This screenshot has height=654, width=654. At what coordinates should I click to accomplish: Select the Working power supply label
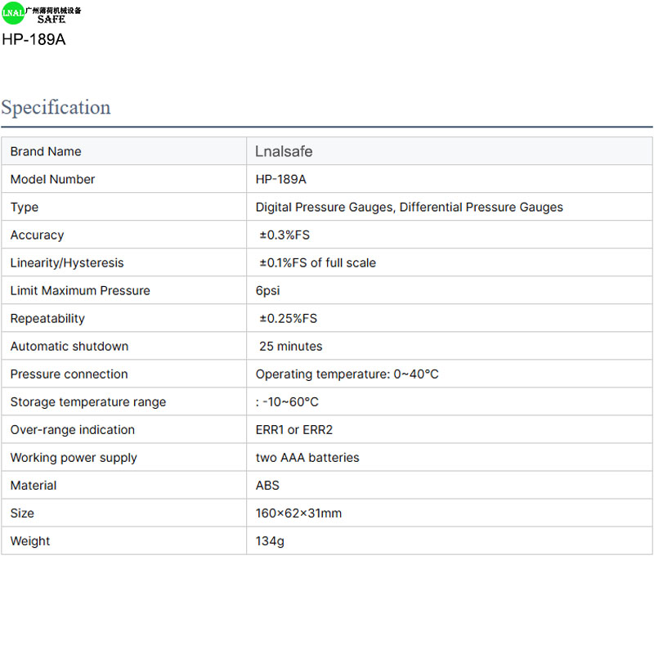click(74, 458)
